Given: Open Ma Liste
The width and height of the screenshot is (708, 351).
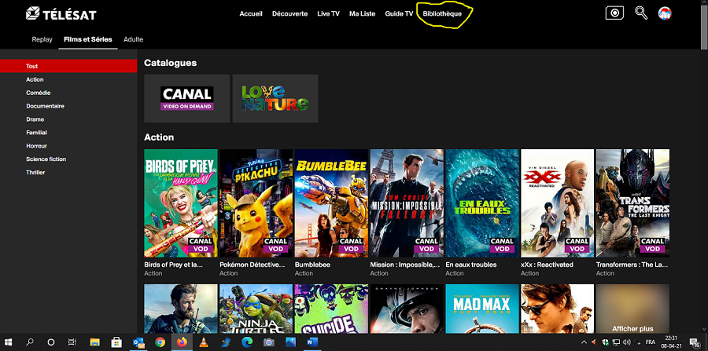Looking at the screenshot, I should coord(362,13).
